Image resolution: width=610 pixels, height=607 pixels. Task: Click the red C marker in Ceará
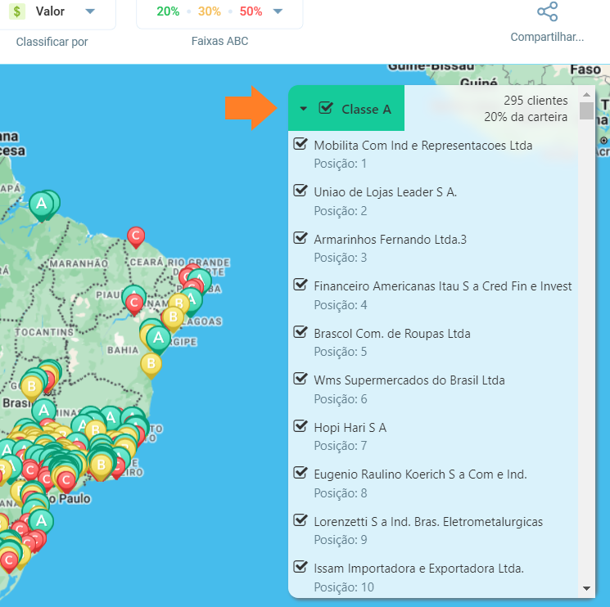(136, 237)
